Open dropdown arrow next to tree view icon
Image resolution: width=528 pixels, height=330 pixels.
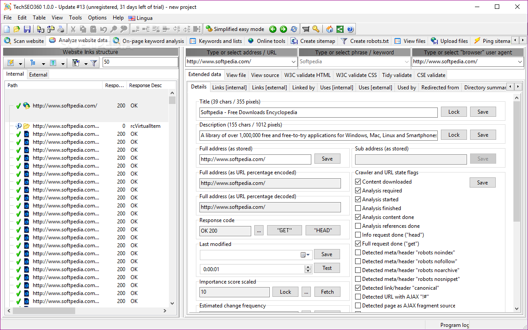43,63
